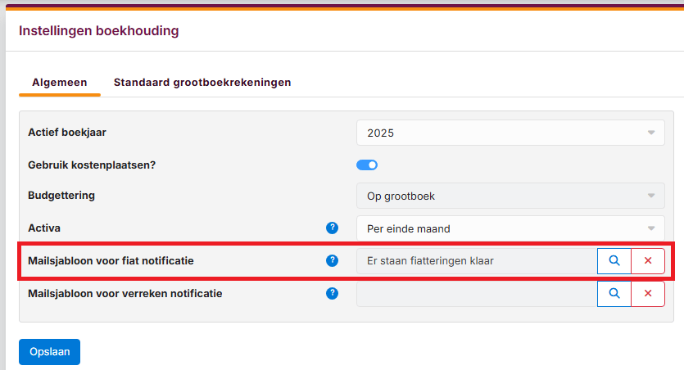Toggle the Gebruik kostenplaatsen switch
The width and height of the screenshot is (684, 370).
pyautogui.click(x=367, y=165)
